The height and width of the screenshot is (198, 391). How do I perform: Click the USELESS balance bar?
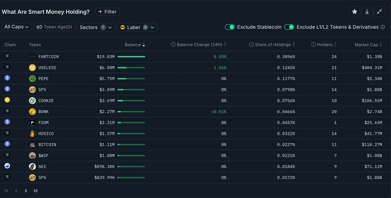(x=131, y=68)
